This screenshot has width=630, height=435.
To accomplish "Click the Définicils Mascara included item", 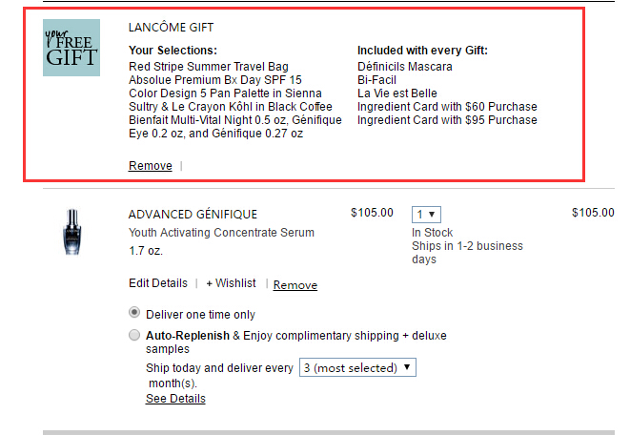I will pos(405,67).
